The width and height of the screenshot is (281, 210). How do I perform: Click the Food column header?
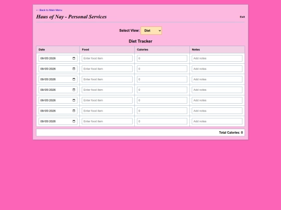(x=107, y=50)
